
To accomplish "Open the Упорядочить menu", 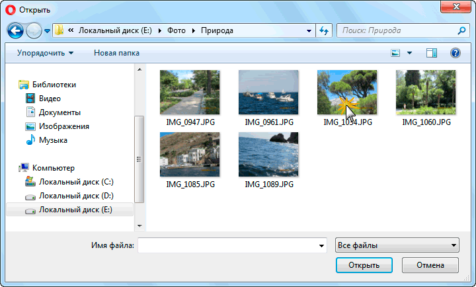I will click(45, 53).
